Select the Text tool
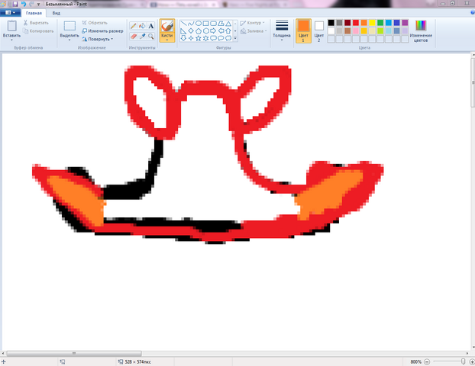The height and width of the screenshot is (366, 475). tap(151, 26)
